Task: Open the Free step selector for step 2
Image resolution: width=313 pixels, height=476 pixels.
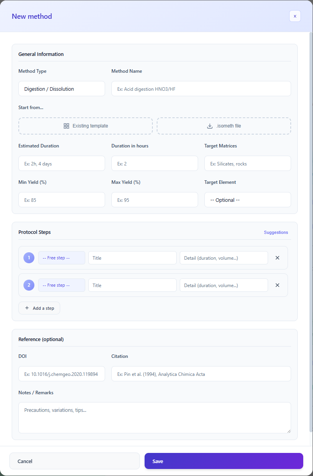Action: [61, 285]
